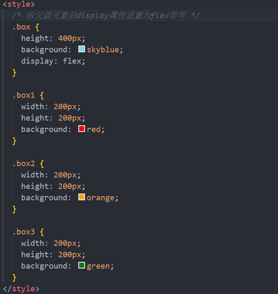278x294 pixels.
Task: Click the width value in .box1 rule
Action: click(x=66, y=106)
